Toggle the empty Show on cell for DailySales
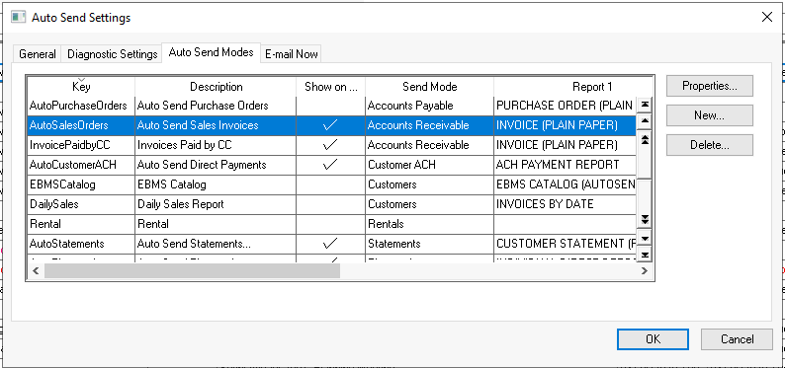Viewport: 785px width, 368px height. pos(330,204)
